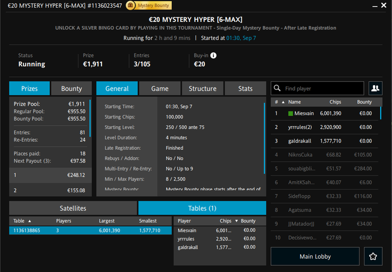Select eliminated player NiknsCuka

(324, 155)
